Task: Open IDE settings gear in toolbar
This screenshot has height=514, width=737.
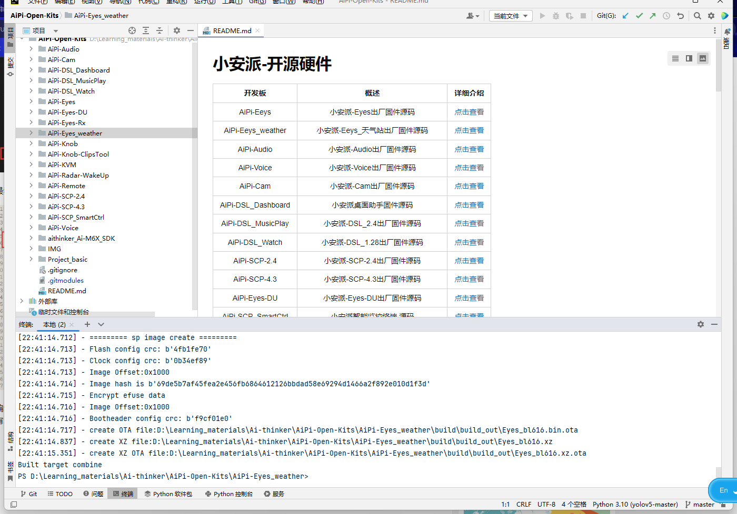Action: pos(711,16)
